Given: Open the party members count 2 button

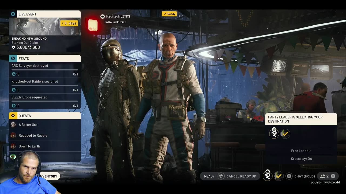Looking at the screenshot, I should [327, 176].
